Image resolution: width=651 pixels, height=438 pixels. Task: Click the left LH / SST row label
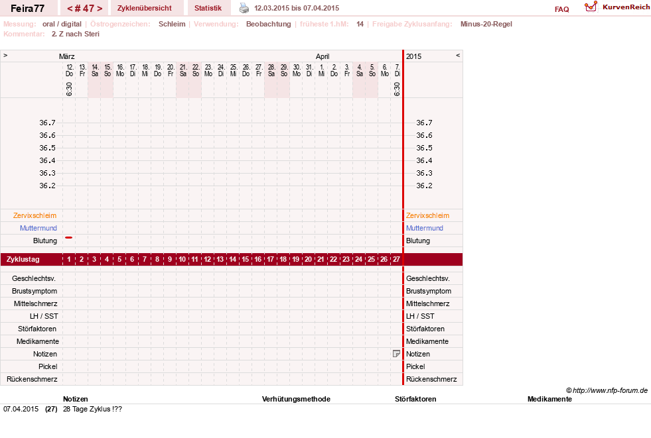[x=44, y=316]
